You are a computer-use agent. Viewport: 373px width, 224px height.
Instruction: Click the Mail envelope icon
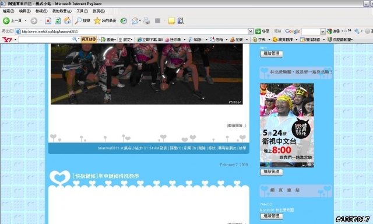point(135,21)
